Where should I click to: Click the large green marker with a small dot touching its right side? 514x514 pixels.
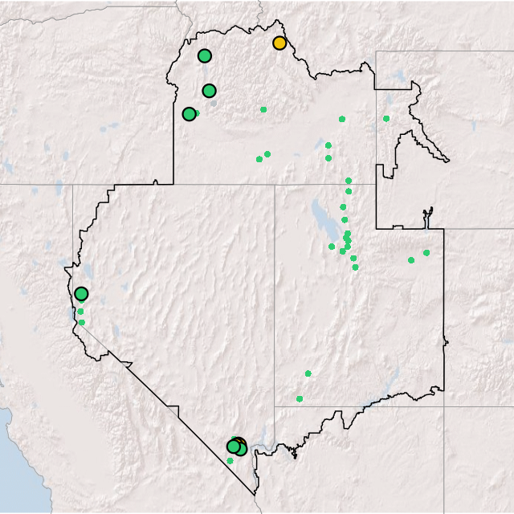(190, 114)
